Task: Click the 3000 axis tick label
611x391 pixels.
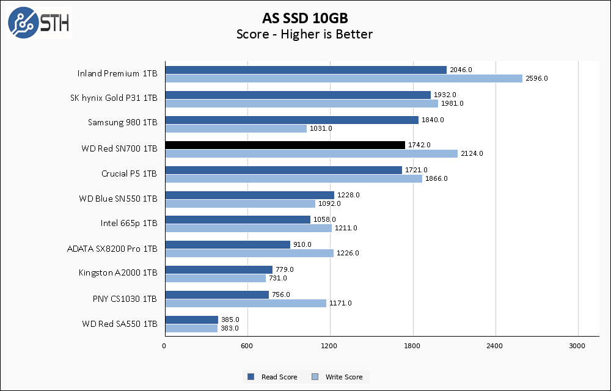Action: pos(577,346)
